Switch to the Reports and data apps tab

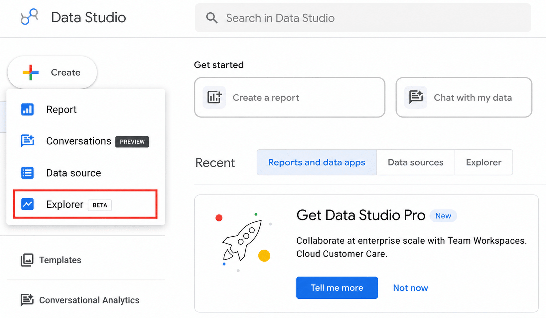(x=317, y=162)
